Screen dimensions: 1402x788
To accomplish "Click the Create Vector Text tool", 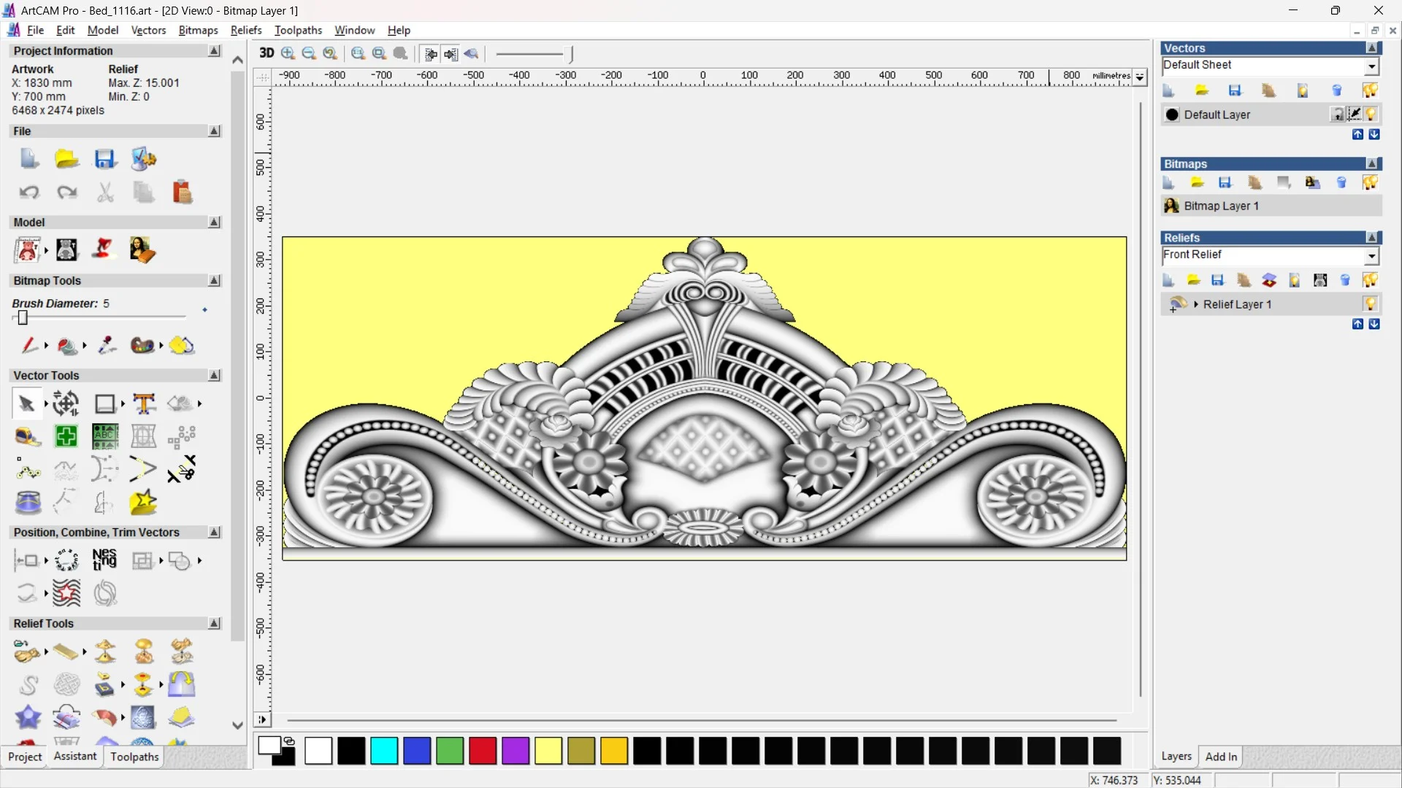I will pyautogui.click(x=144, y=403).
